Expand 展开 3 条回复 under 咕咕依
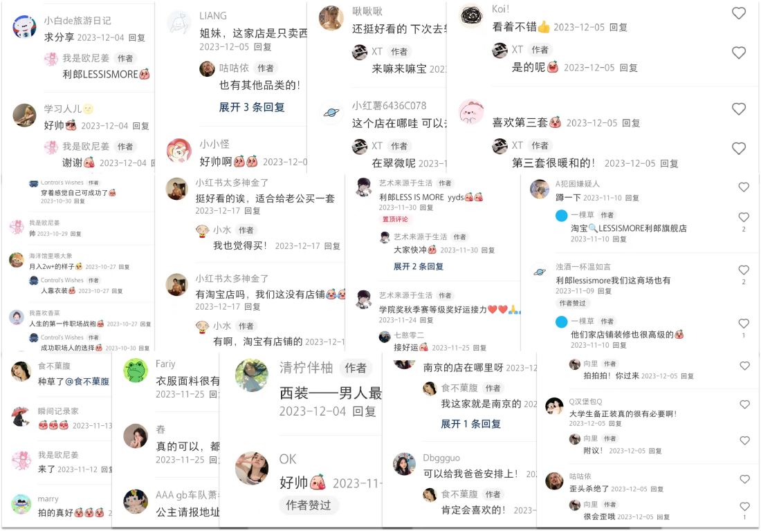Viewport: 761px width, 531px height. [251, 107]
